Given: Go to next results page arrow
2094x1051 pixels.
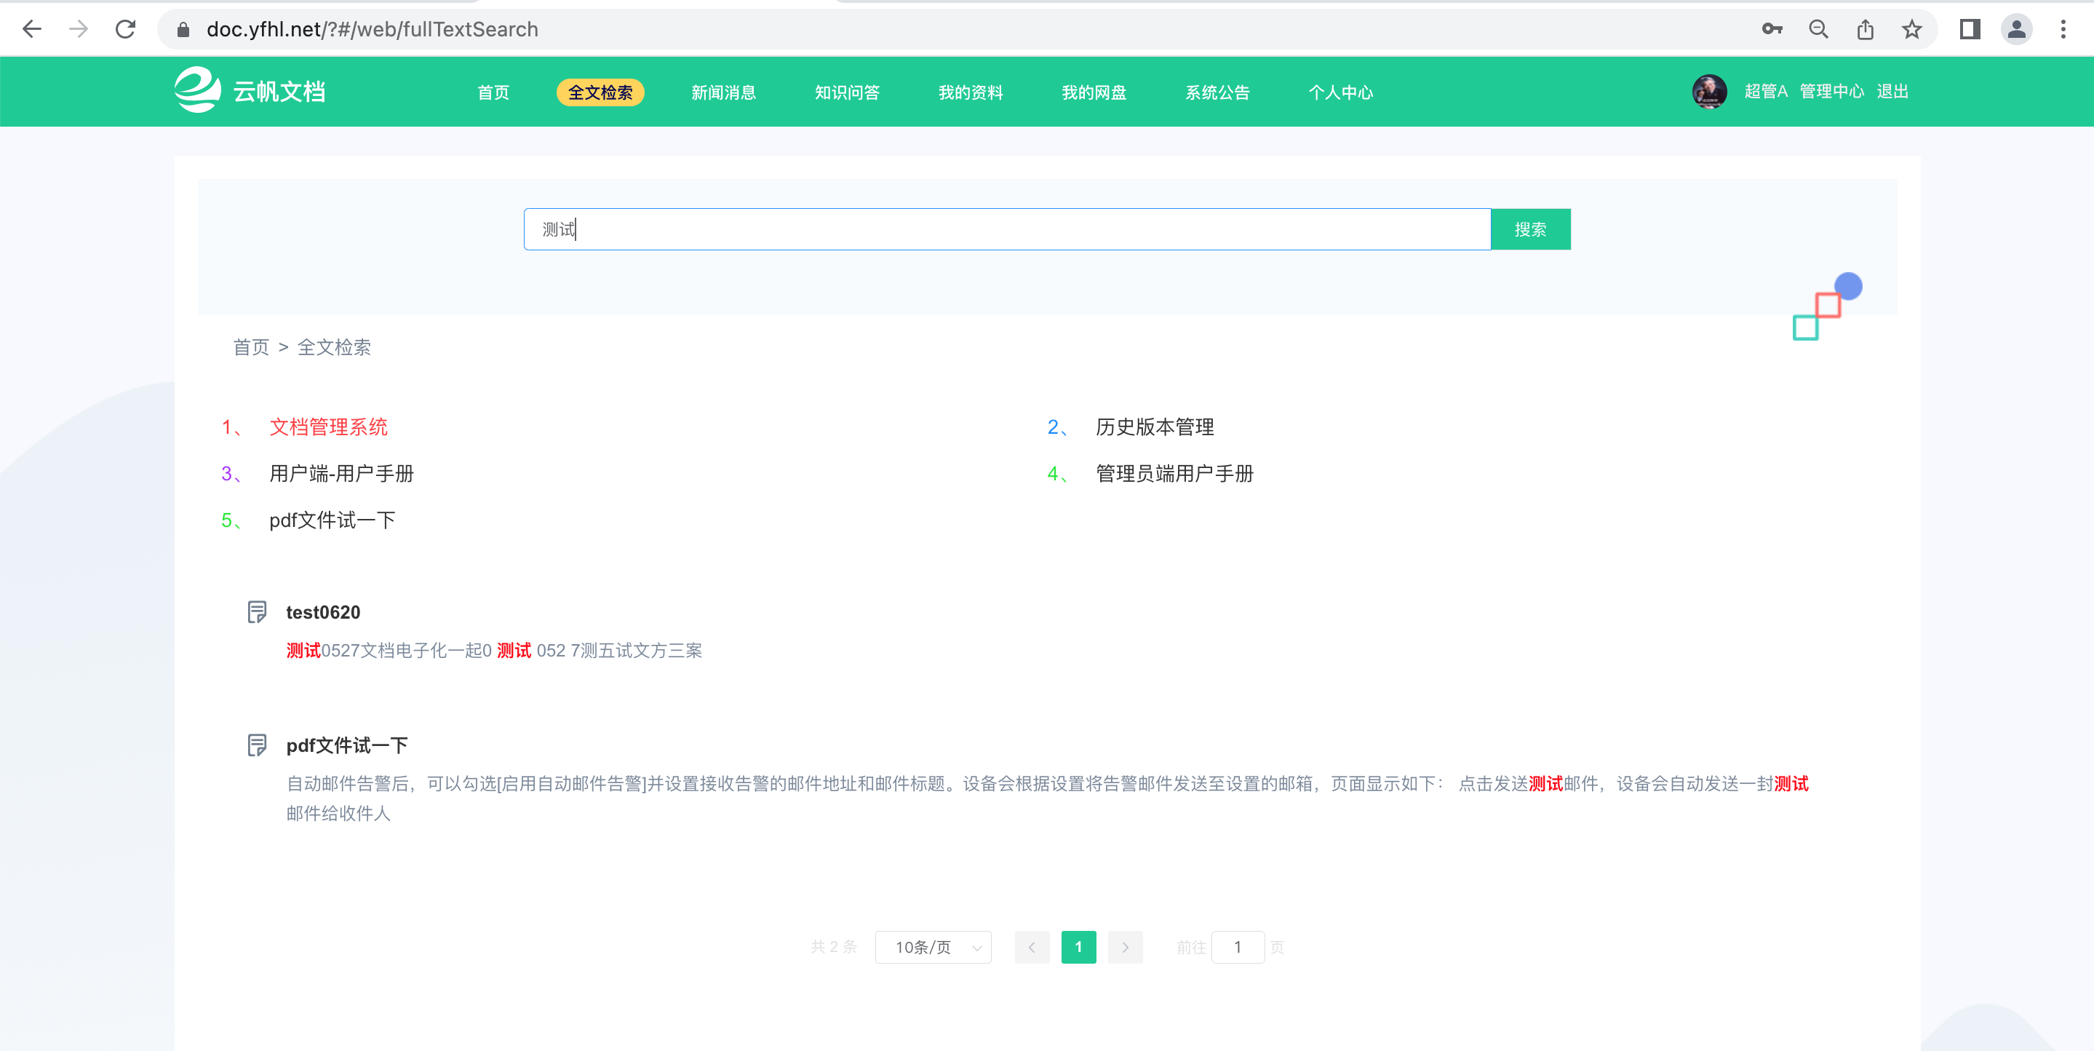Looking at the screenshot, I should (1125, 947).
